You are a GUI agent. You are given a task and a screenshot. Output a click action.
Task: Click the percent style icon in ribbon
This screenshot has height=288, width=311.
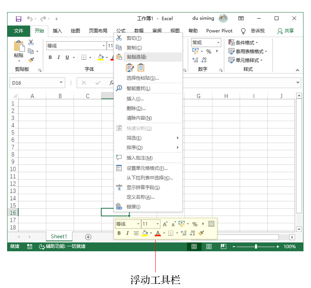[209, 51]
